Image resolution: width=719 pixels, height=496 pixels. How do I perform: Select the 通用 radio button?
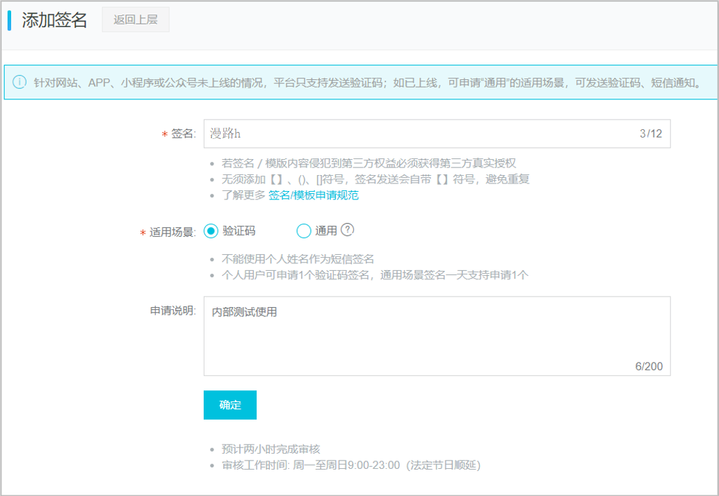coord(304,231)
